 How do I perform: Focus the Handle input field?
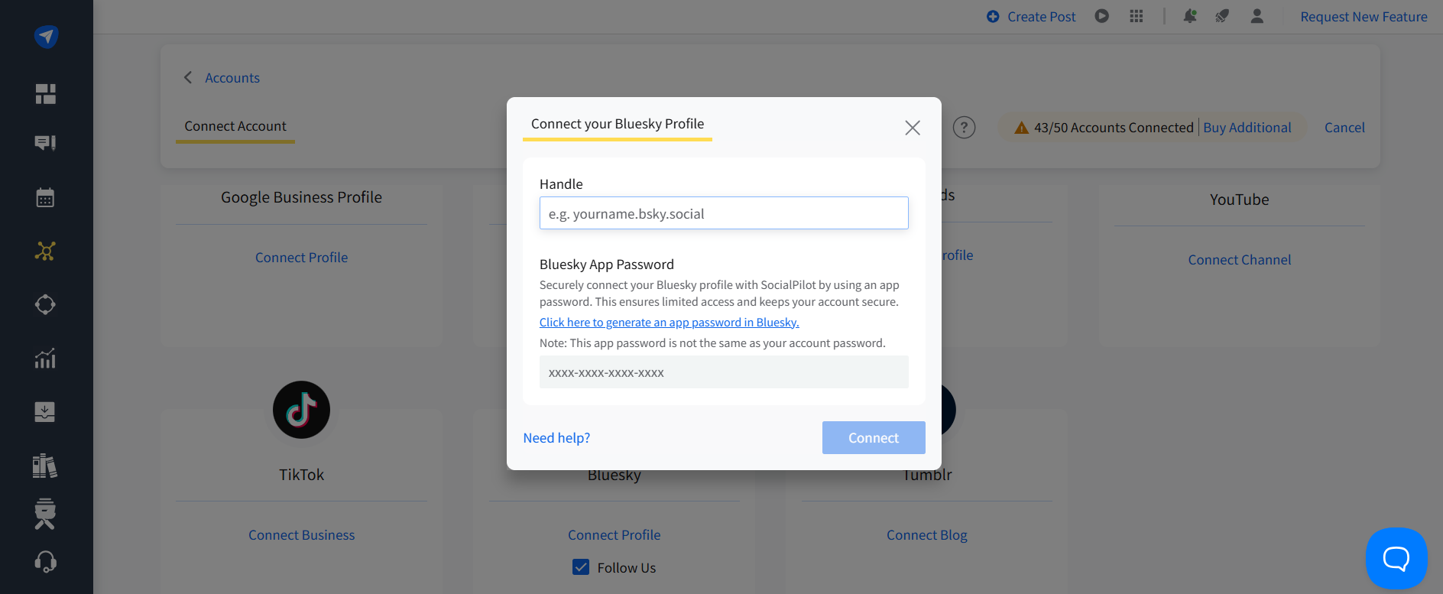pos(724,213)
